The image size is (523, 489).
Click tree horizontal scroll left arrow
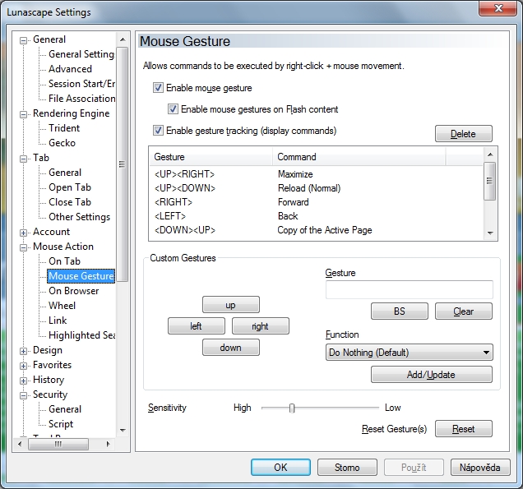click(x=20, y=444)
